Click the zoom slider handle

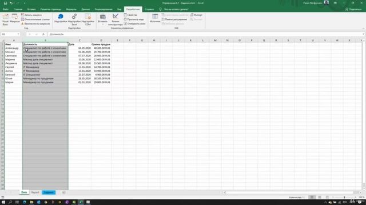click(x=344, y=198)
